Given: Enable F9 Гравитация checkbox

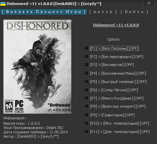Looking at the screenshot, I should pyautogui.click(x=86, y=115).
